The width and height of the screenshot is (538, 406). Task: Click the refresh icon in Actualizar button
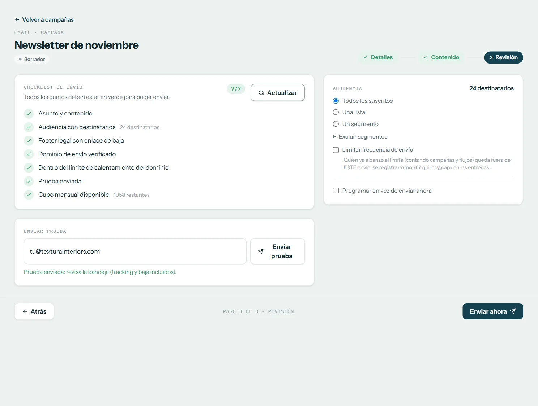[x=261, y=93]
